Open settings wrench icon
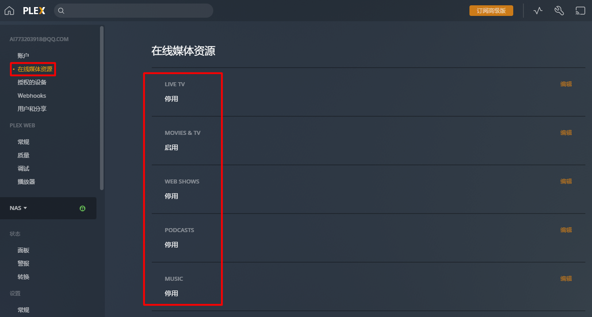 tap(559, 11)
